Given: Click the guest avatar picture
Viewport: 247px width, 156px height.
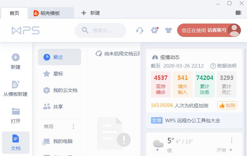Looking at the screenshot, I should point(234,30).
